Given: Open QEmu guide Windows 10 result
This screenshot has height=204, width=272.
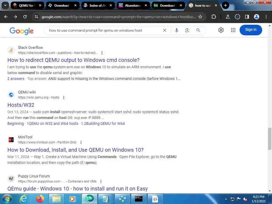Looking at the screenshot, I should click(x=78, y=189).
